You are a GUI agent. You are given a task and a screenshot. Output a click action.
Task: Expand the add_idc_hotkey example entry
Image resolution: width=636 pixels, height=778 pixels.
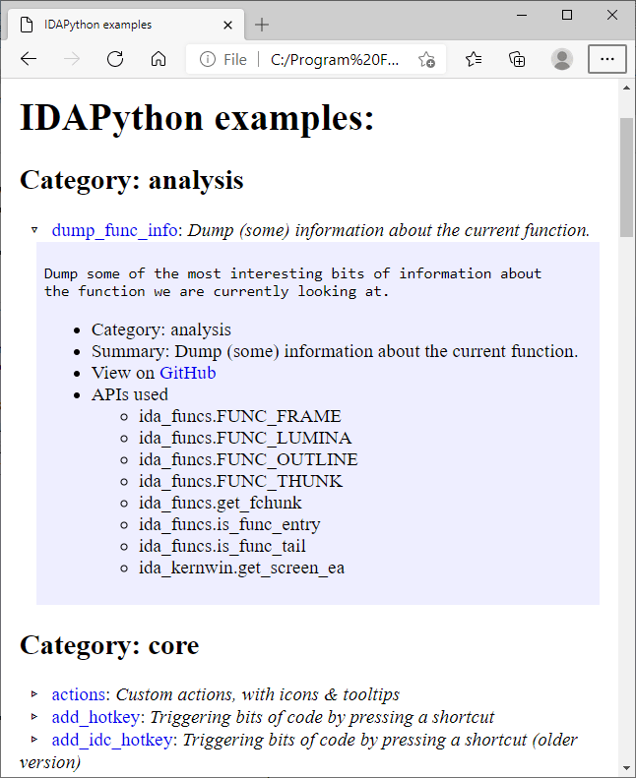34,739
